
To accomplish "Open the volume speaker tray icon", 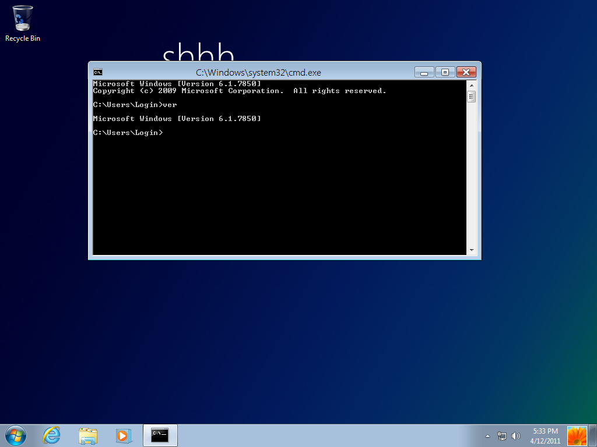I will [515, 436].
